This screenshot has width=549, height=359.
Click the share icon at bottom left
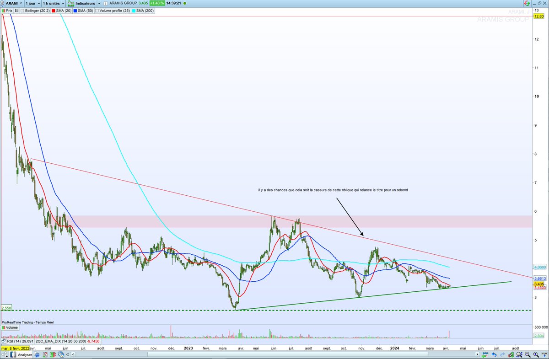pyautogui.click(x=5, y=354)
